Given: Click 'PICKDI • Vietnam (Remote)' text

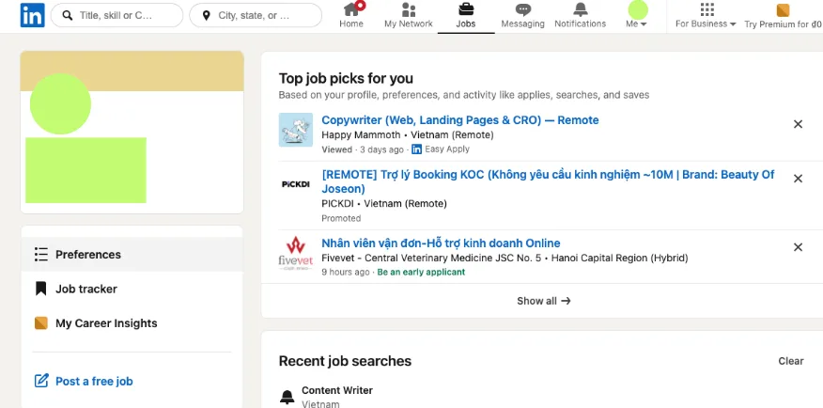Looking at the screenshot, I should tap(383, 203).
